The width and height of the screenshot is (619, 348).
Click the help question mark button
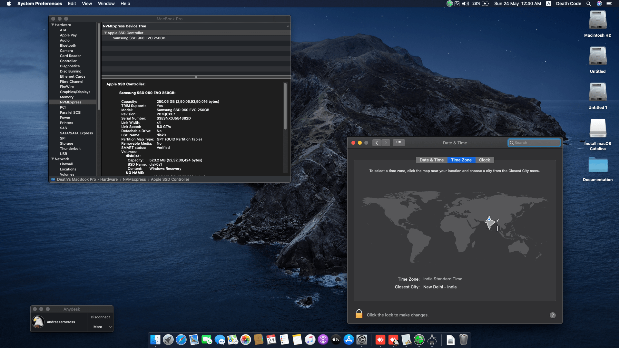coord(552,315)
